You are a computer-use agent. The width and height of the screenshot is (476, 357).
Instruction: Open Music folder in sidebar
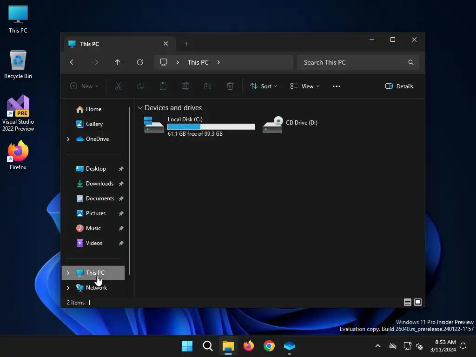point(93,228)
